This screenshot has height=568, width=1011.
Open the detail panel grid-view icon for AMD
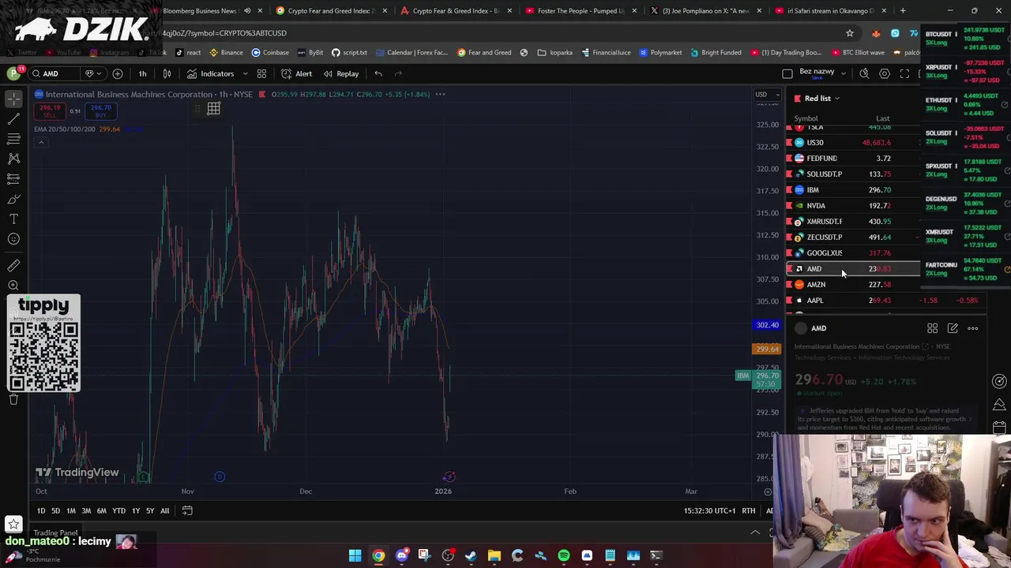932,328
